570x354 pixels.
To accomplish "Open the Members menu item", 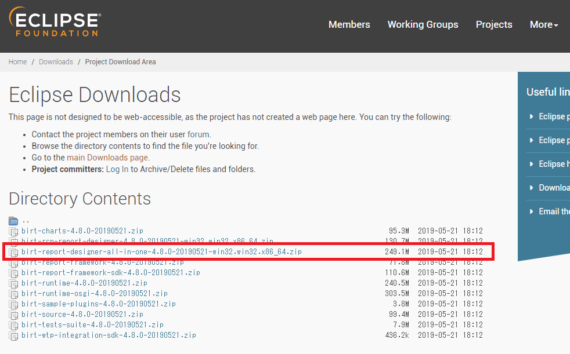I will click(349, 24).
